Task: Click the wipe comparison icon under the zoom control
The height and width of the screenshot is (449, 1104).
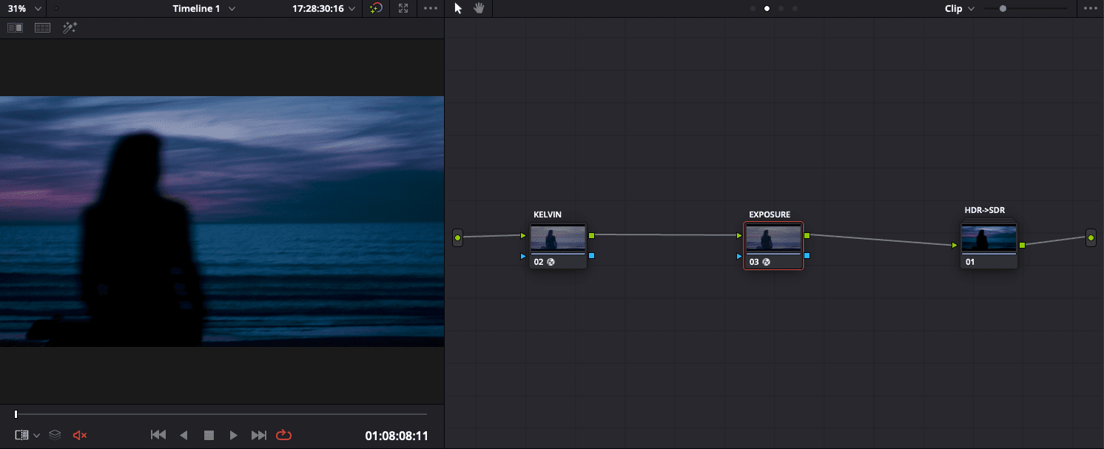Action: (15, 27)
